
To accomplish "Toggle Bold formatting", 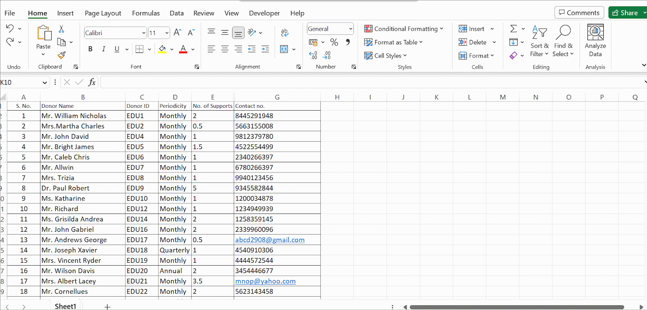I will click(x=90, y=49).
